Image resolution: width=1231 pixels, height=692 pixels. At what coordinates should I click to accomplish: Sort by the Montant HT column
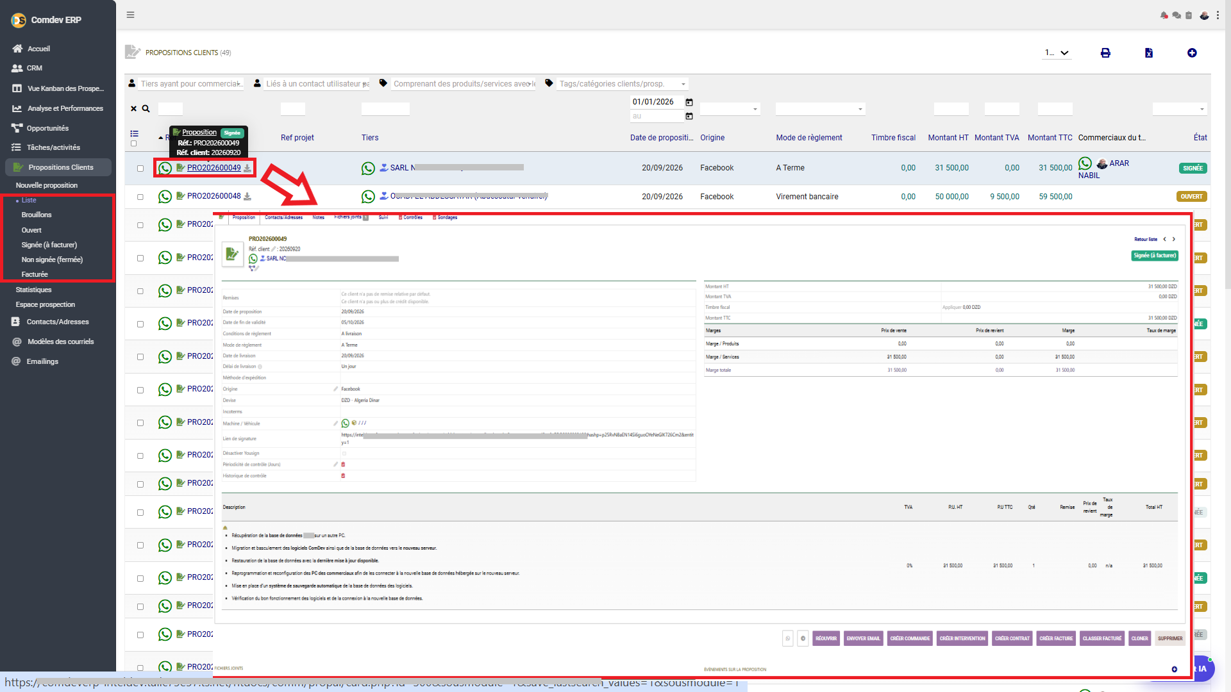[x=948, y=138]
